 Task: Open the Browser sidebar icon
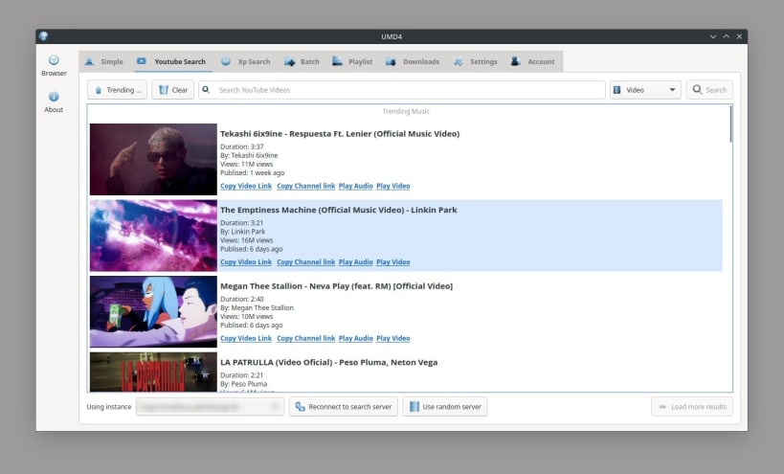click(x=54, y=65)
